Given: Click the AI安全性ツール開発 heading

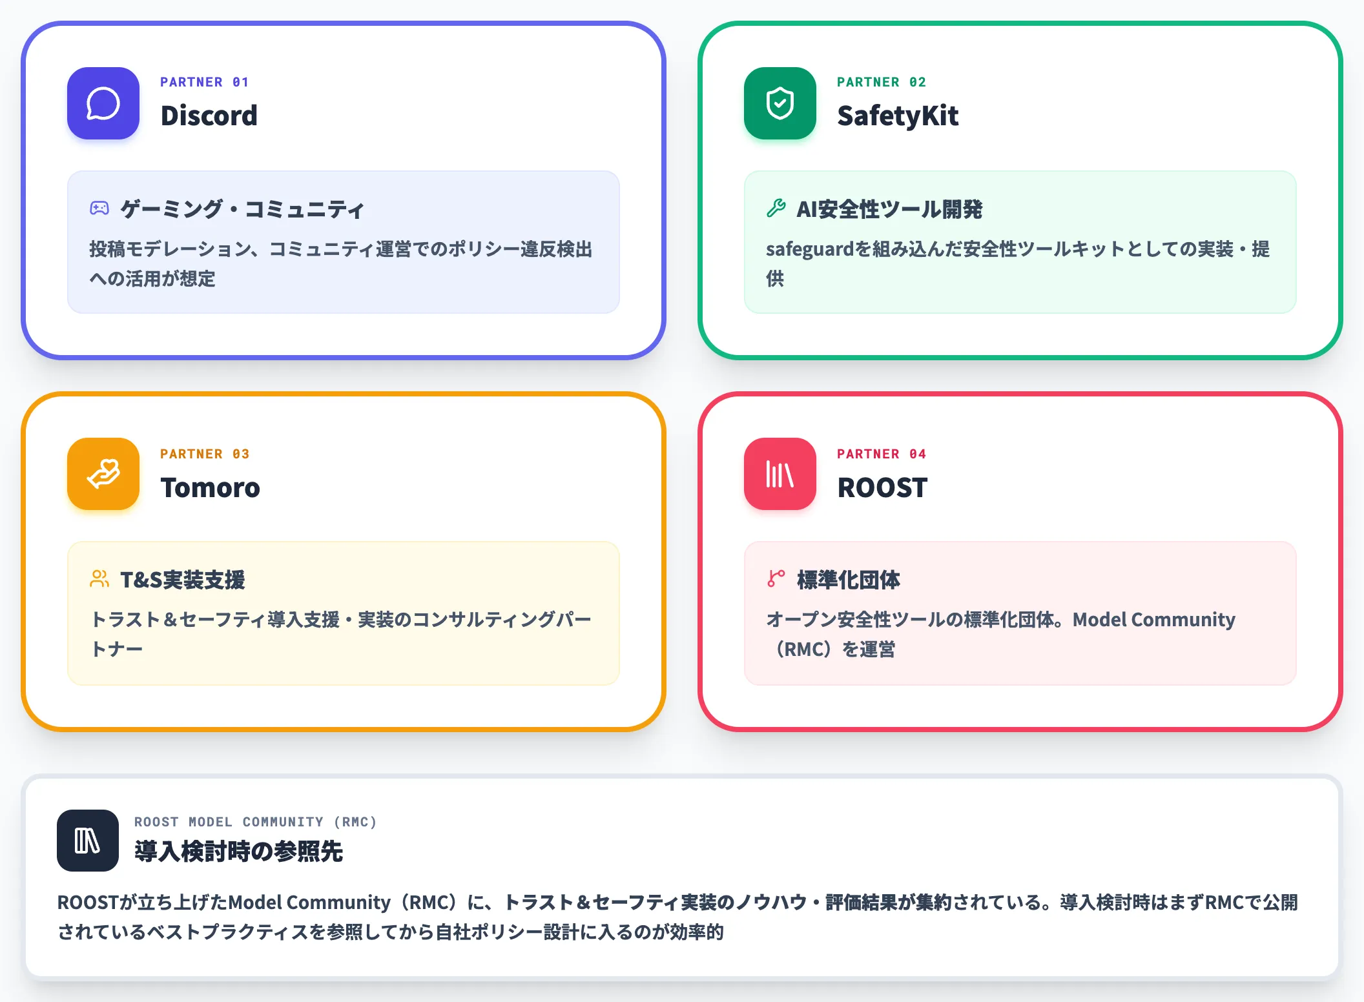Looking at the screenshot, I should 889,209.
